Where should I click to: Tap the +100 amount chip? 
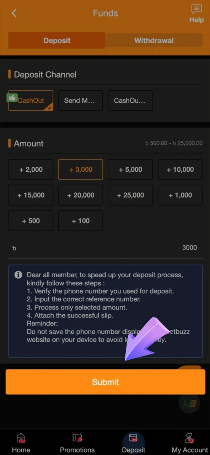[80, 221]
